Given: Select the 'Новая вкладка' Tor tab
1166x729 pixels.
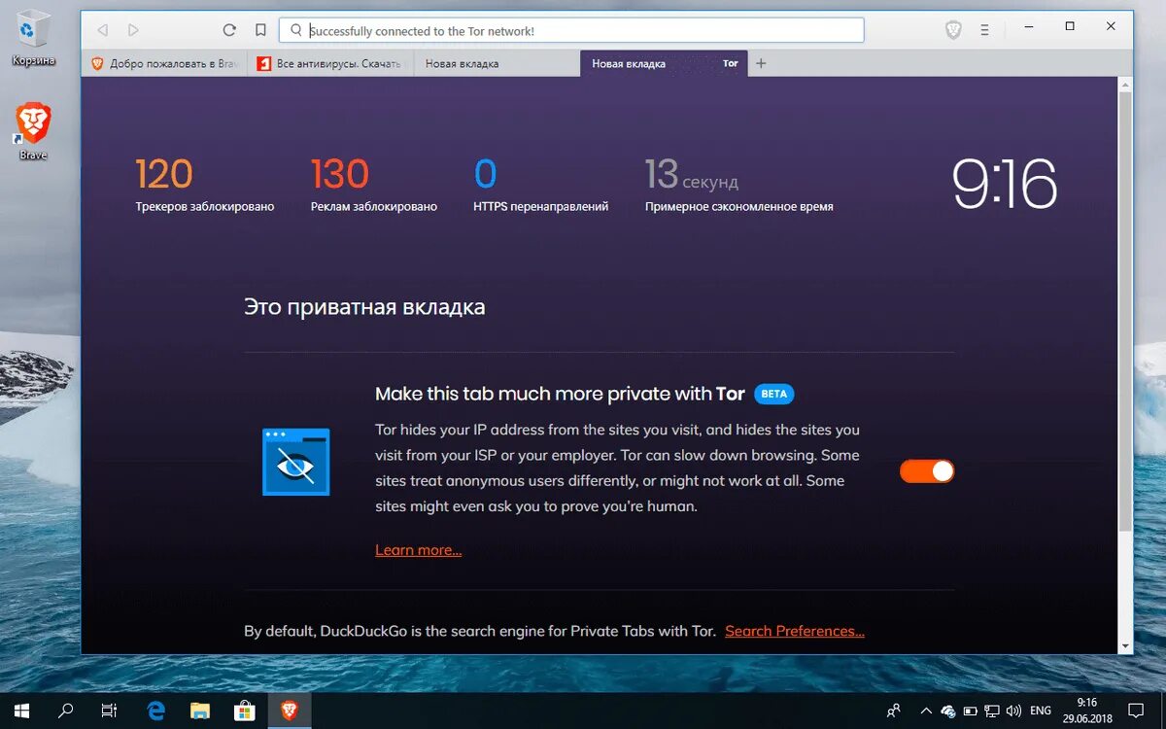Looking at the screenshot, I should pos(664,63).
